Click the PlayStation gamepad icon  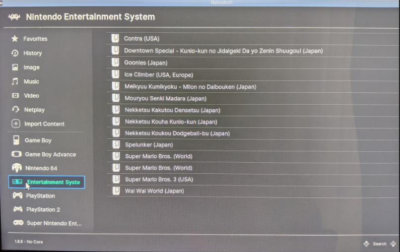click(x=17, y=195)
